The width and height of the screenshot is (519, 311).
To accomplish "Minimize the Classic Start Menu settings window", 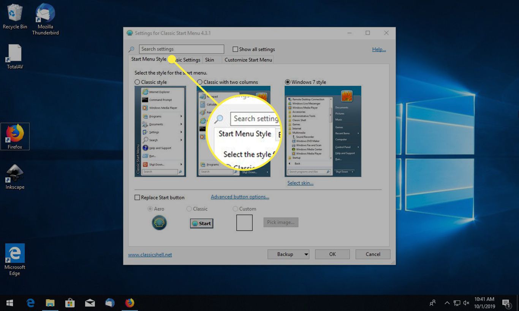I will (x=350, y=33).
